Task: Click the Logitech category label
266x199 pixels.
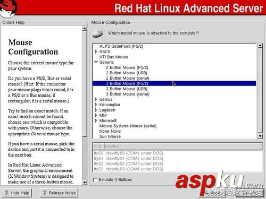Action: [x=107, y=110]
